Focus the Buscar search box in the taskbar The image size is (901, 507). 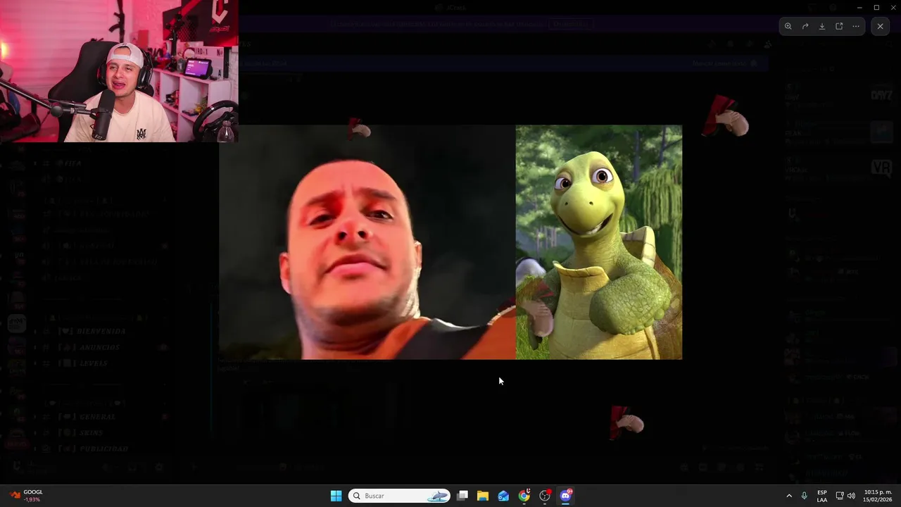tap(399, 496)
